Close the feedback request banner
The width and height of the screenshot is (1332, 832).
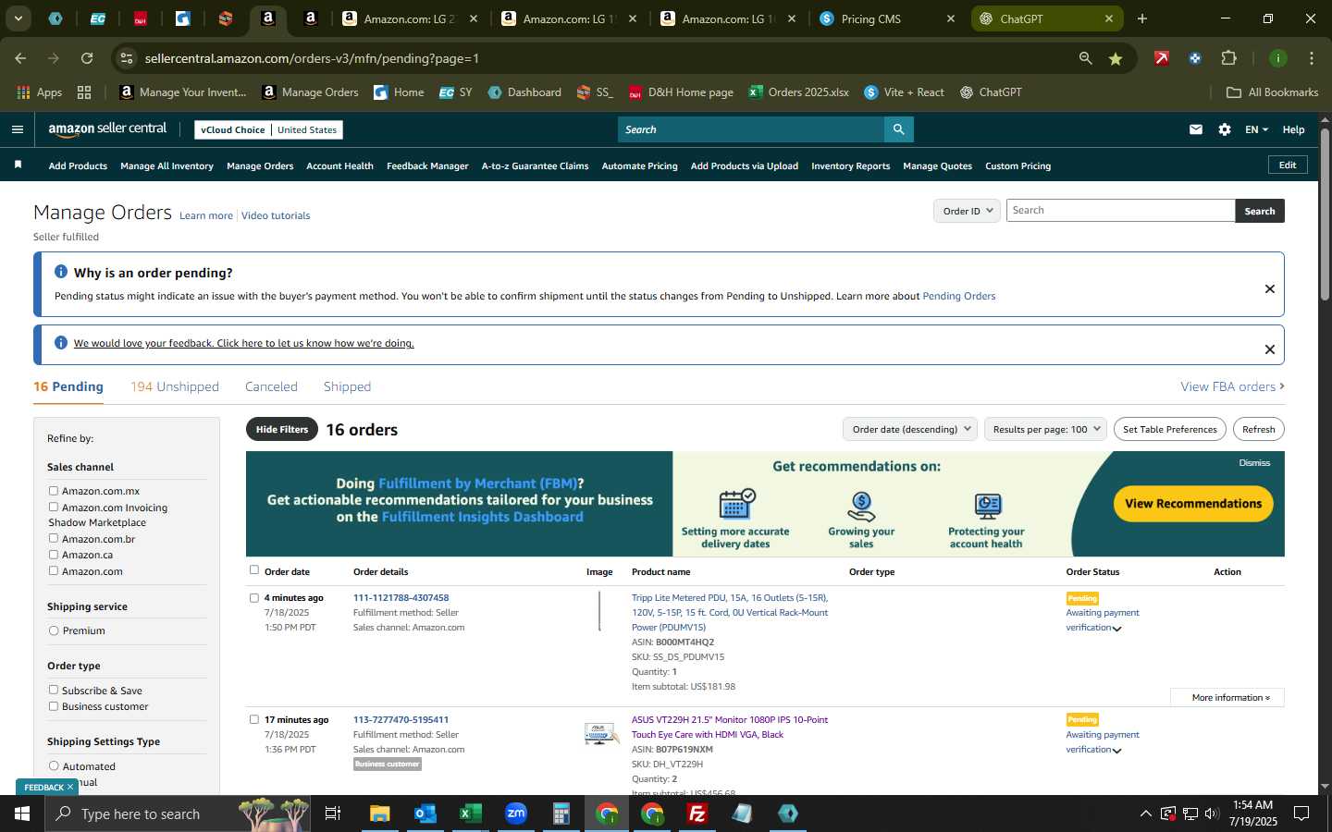(1270, 349)
